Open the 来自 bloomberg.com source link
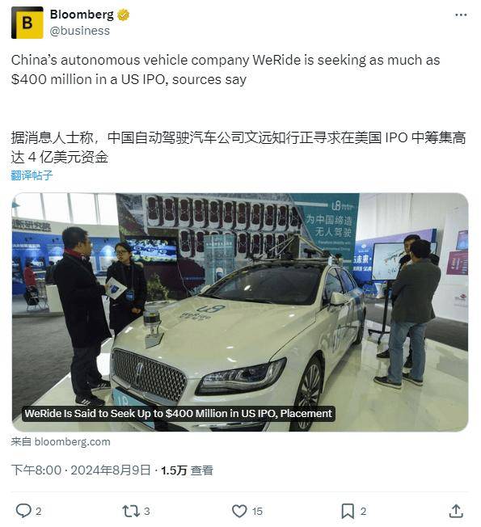The image size is (481, 527). click(61, 441)
